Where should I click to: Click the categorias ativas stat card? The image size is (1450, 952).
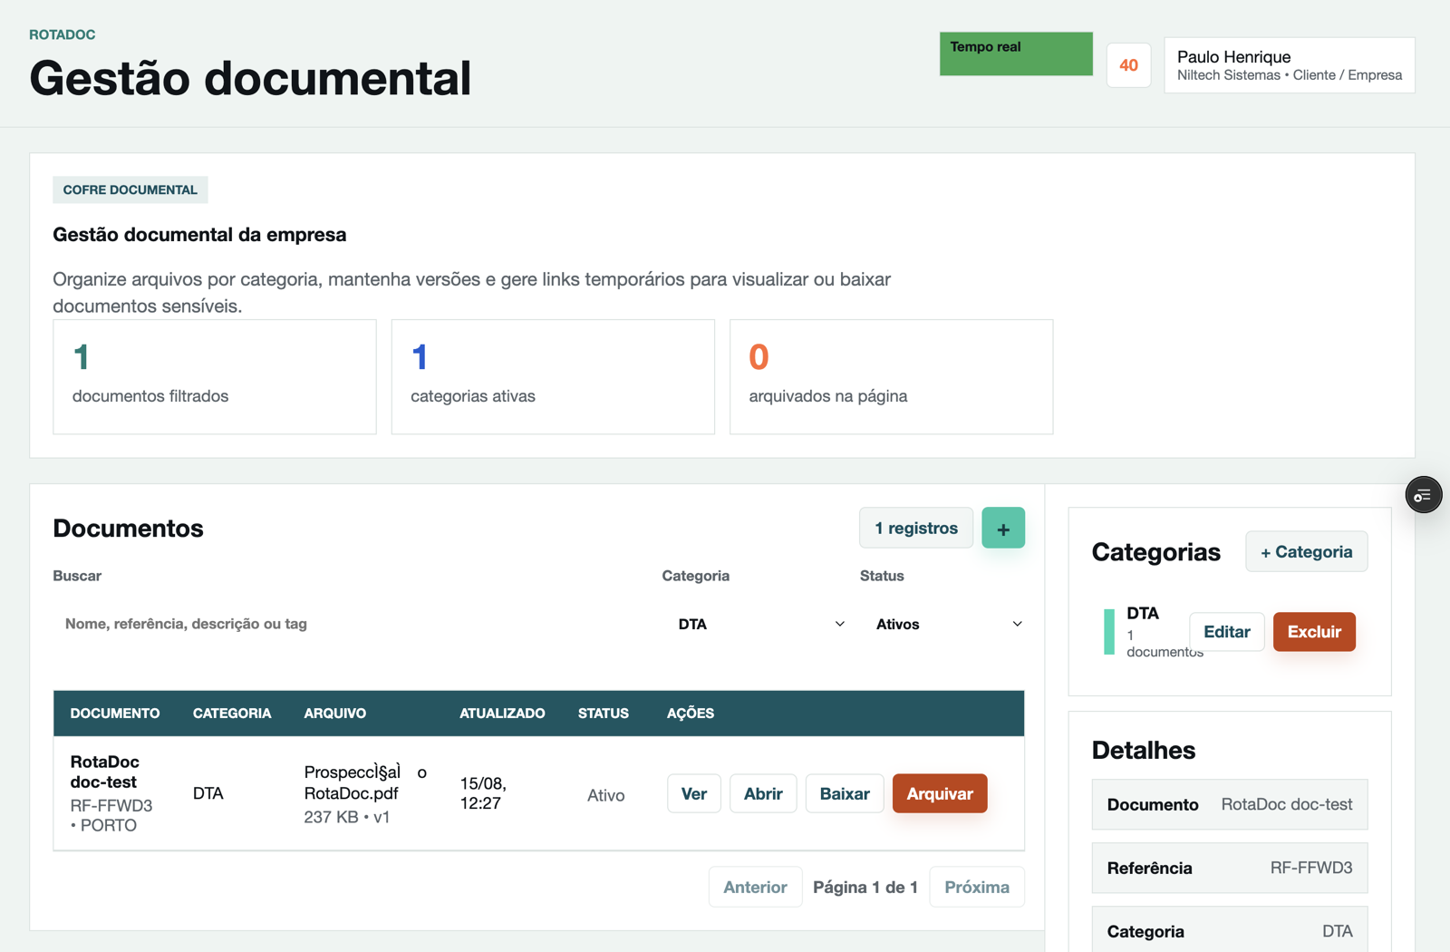tap(553, 377)
